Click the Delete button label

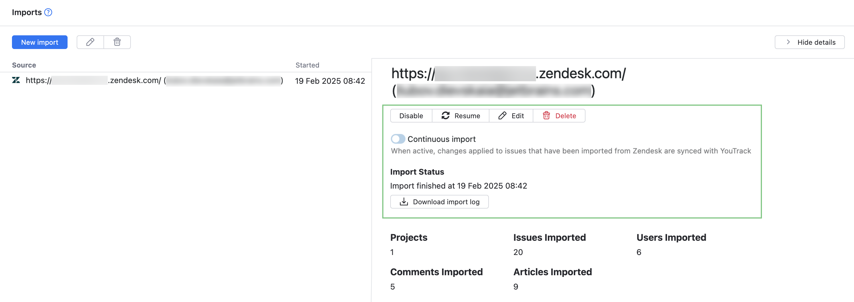(565, 116)
